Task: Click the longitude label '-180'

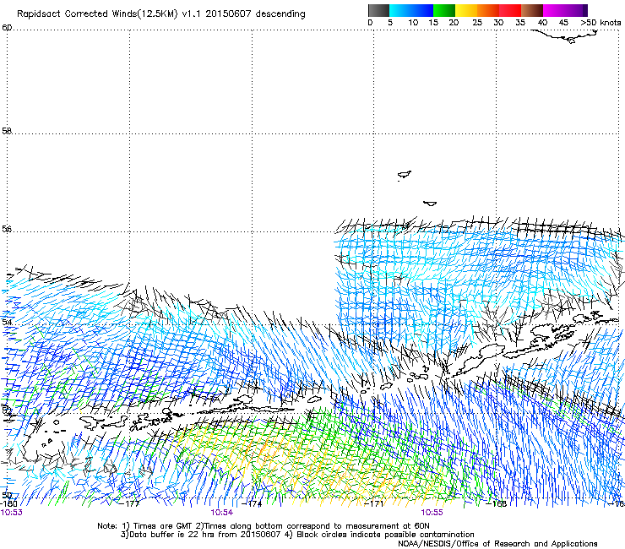Action: coord(9,504)
